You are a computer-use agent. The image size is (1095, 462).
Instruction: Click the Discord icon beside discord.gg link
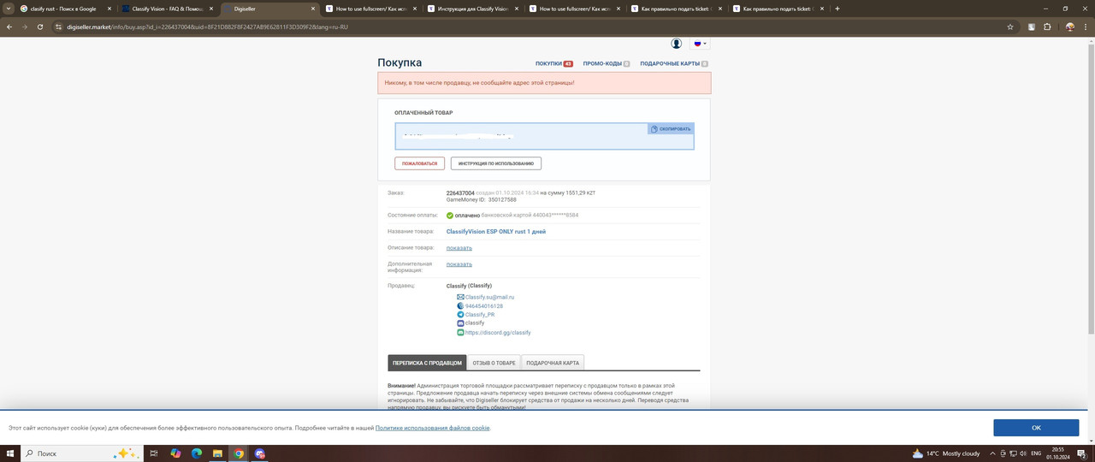pos(460,333)
